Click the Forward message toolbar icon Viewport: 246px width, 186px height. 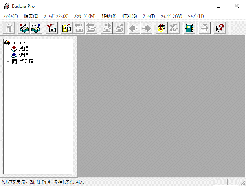pos(106,28)
